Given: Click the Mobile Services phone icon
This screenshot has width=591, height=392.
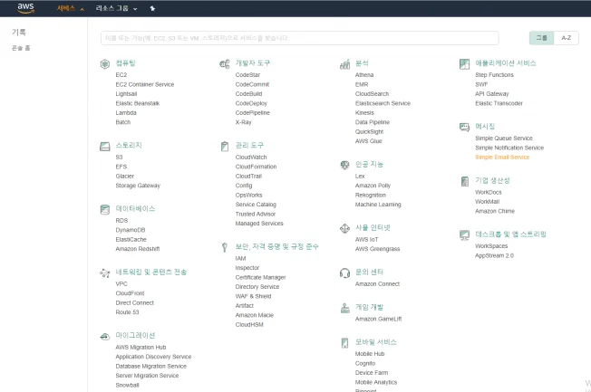Looking at the screenshot, I should (344, 343).
